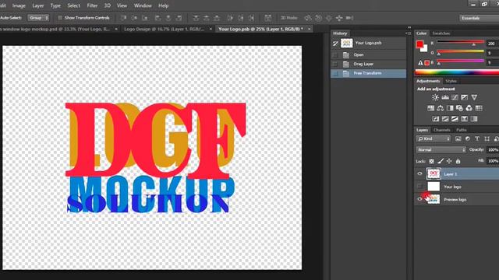499x280 pixels.
Task: Toggle Lock transparent pixels
Action: coord(431,161)
